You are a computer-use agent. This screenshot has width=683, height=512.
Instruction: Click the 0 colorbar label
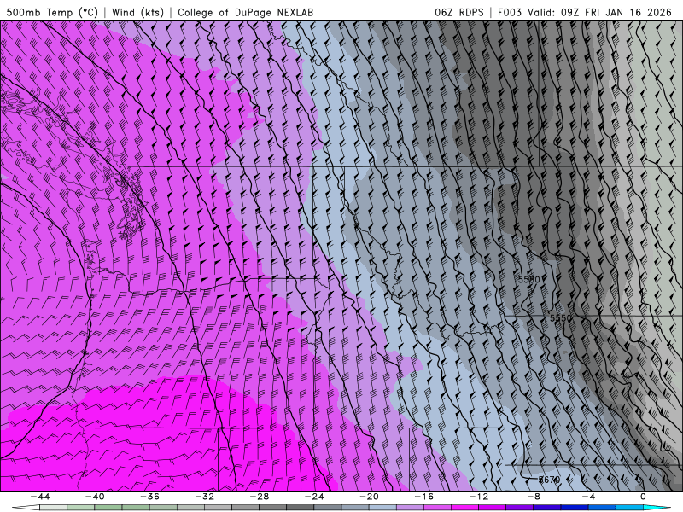click(644, 497)
